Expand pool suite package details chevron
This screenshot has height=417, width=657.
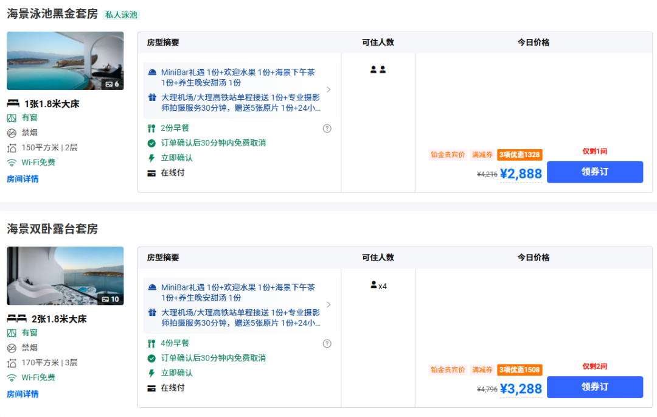point(328,89)
